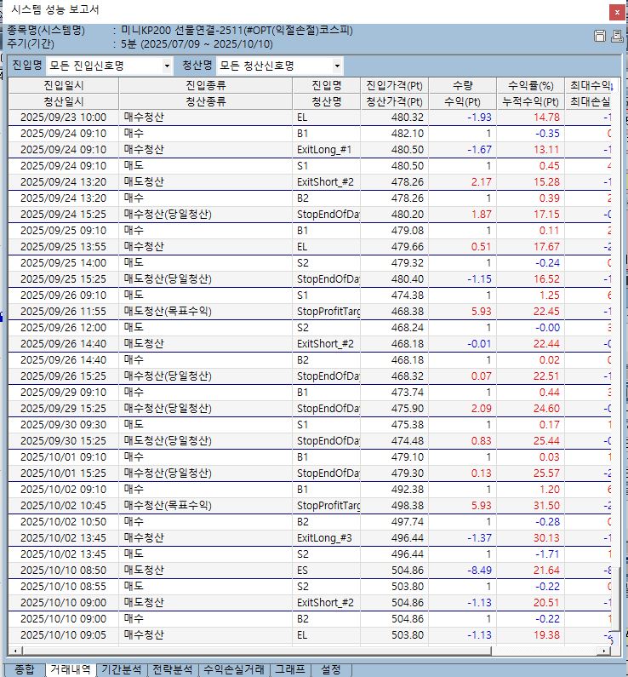Click the 진입종류 column header
628x677 pixels.
[x=205, y=85]
